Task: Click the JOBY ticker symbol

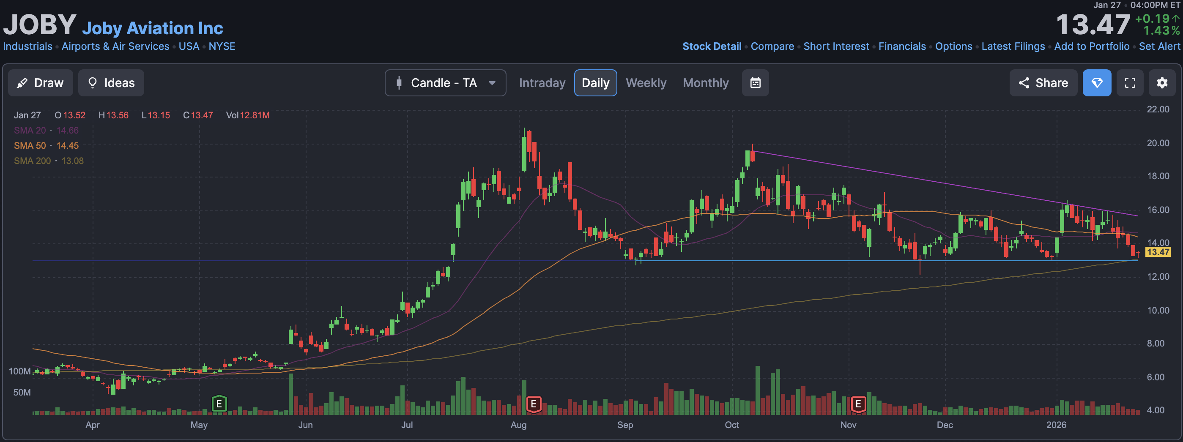Action: point(39,25)
